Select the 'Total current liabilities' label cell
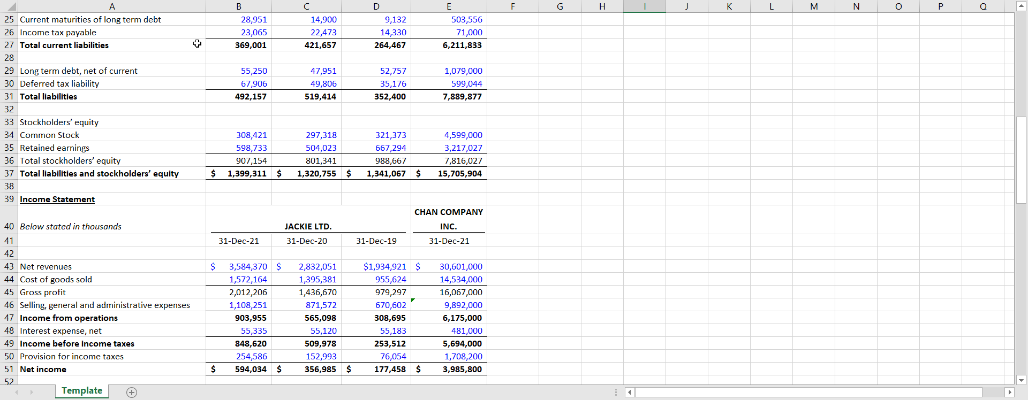1028x400 pixels. (x=112, y=45)
